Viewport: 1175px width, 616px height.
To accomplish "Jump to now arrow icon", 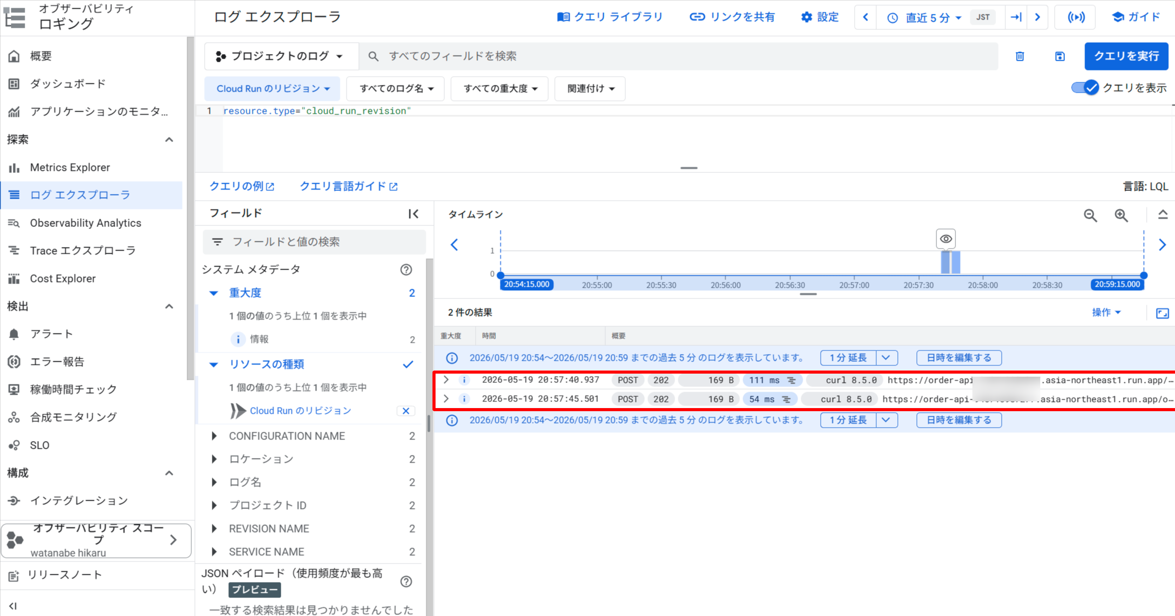I will [1016, 17].
